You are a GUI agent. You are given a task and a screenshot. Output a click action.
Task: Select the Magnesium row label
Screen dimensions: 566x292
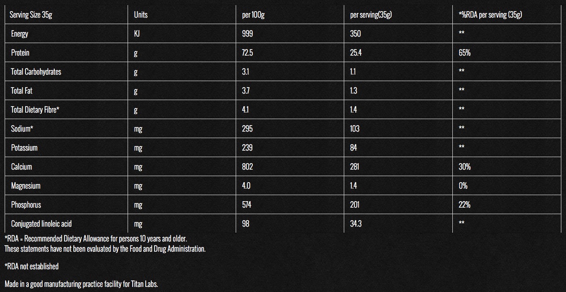click(x=26, y=186)
